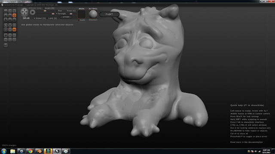Toggle the orange Symmetry icon
The width and height of the screenshot is (275, 154).
[x=14, y=30]
